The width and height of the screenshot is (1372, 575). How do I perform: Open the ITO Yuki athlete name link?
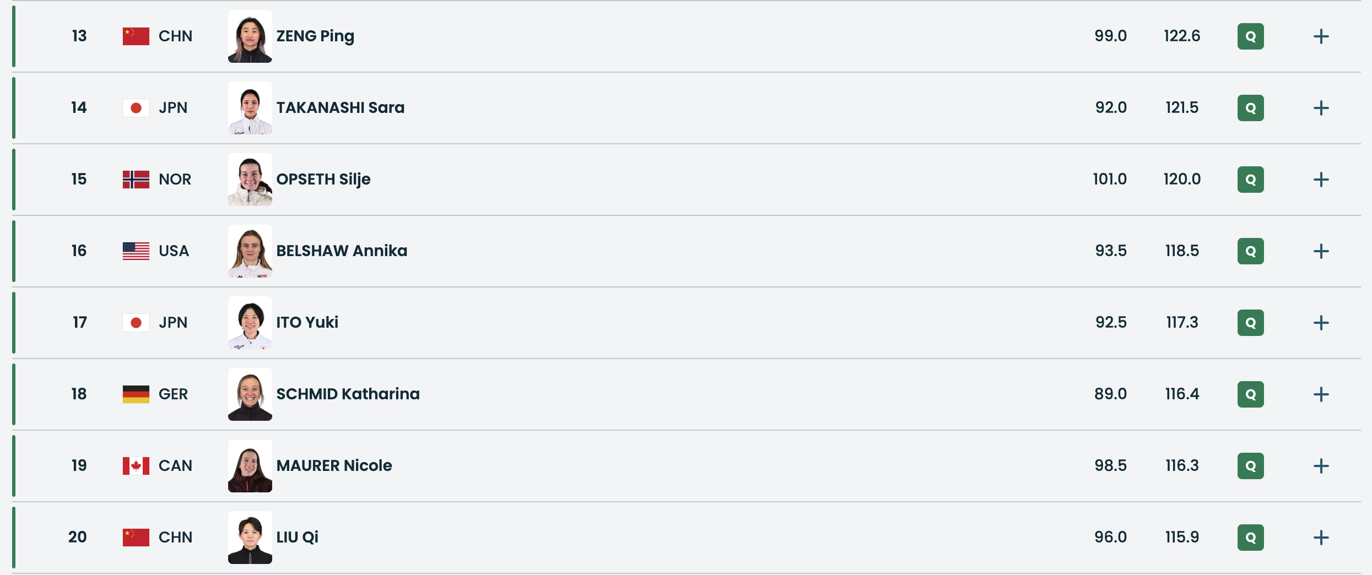(x=307, y=323)
